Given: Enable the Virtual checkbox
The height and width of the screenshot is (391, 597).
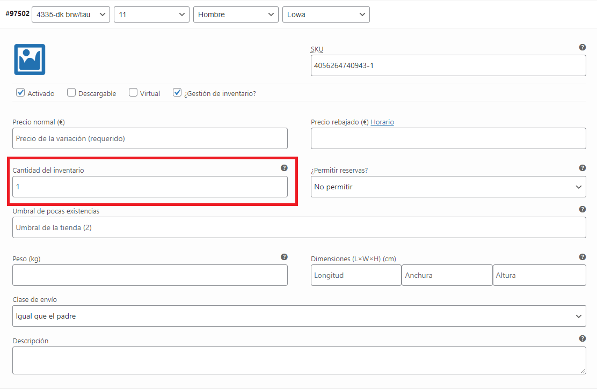Looking at the screenshot, I should (x=133, y=92).
